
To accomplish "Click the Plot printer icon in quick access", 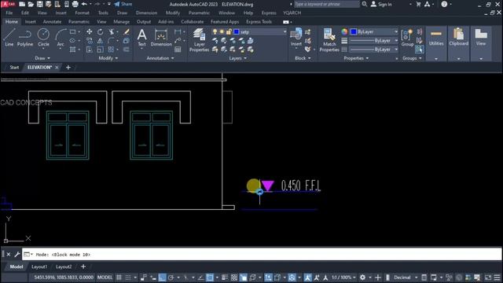I will pos(75,4).
